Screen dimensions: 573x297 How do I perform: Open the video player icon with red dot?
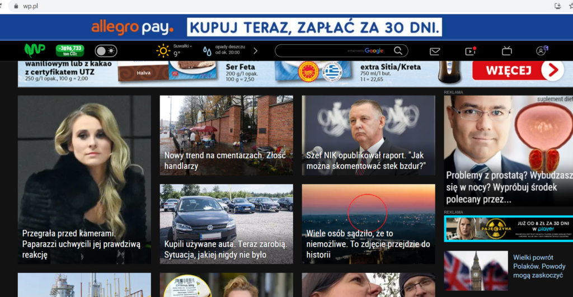click(470, 51)
